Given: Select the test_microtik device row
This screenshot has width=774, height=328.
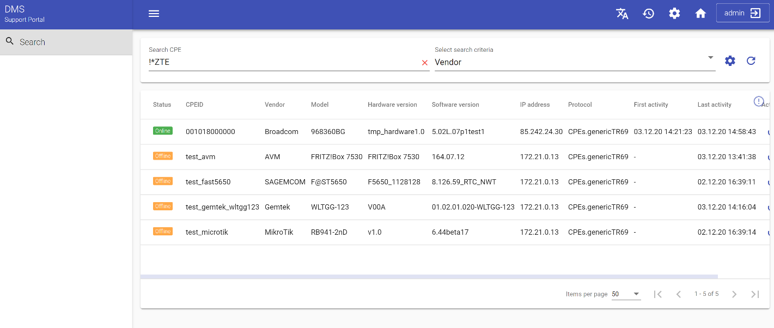Looking at the screenshot, I should (207, 232).
